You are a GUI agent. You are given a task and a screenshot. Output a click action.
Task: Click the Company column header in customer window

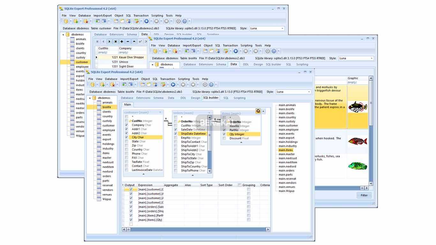coord(132,48)
